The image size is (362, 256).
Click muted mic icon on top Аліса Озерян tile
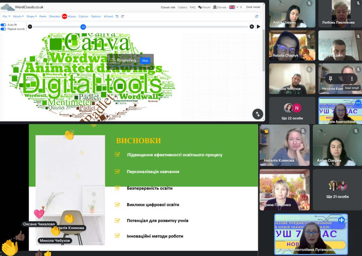[309, 3]
